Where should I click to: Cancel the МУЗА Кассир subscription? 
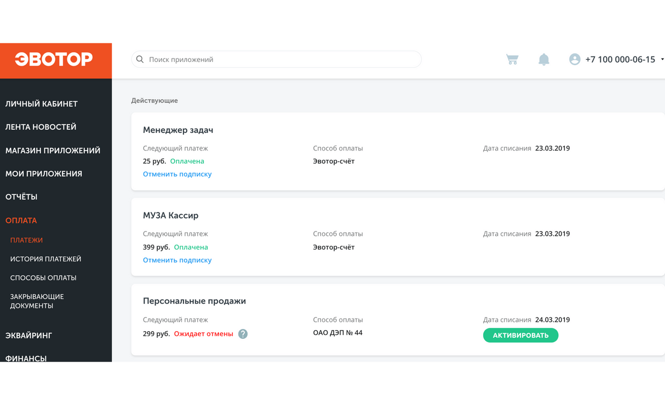pos(177,260)
